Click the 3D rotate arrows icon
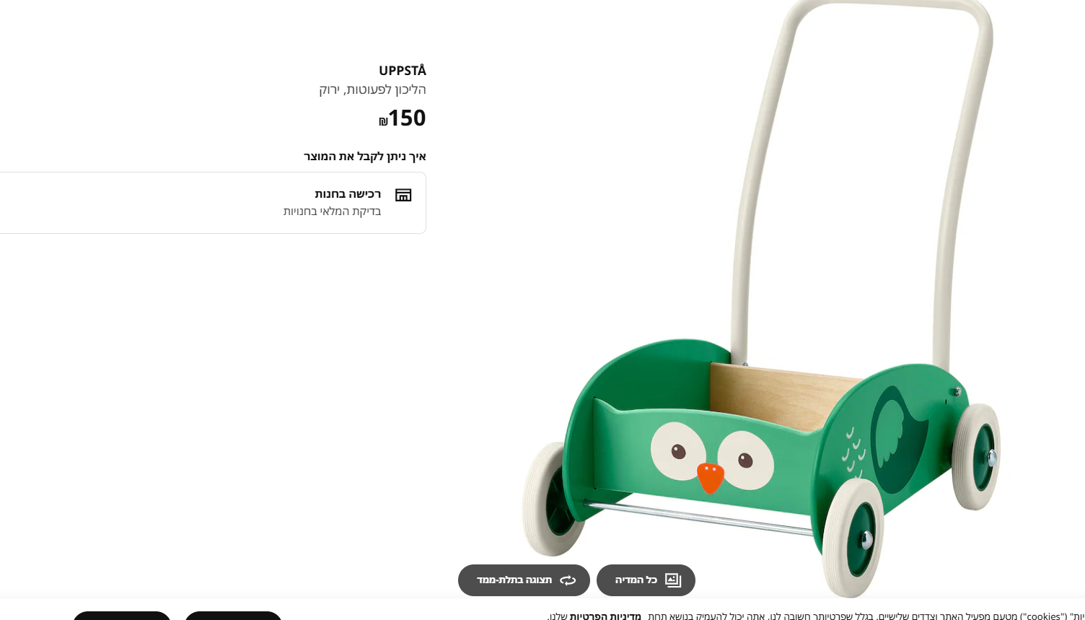1085x620 pixels. coord(568,580)
